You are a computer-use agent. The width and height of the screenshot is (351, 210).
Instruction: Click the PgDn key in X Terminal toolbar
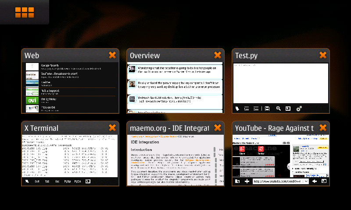(x=78, y=182)
